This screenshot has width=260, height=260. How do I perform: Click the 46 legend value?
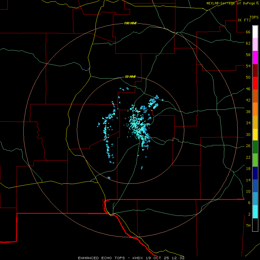[x=248, y=89]
